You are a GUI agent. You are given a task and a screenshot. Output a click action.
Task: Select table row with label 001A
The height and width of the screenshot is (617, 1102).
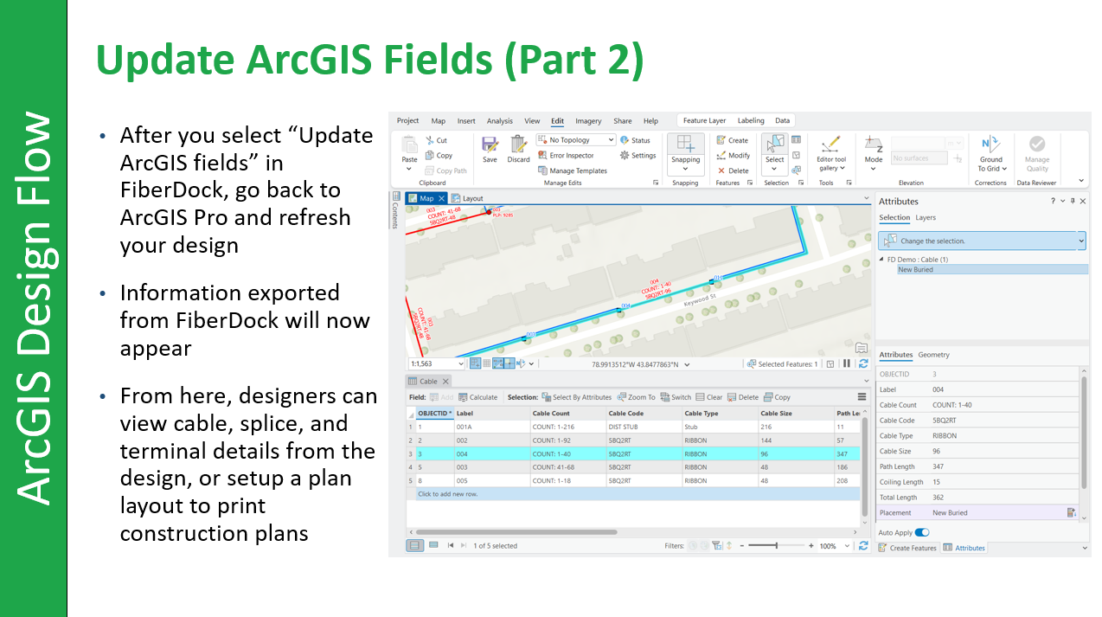pos(633,427)
